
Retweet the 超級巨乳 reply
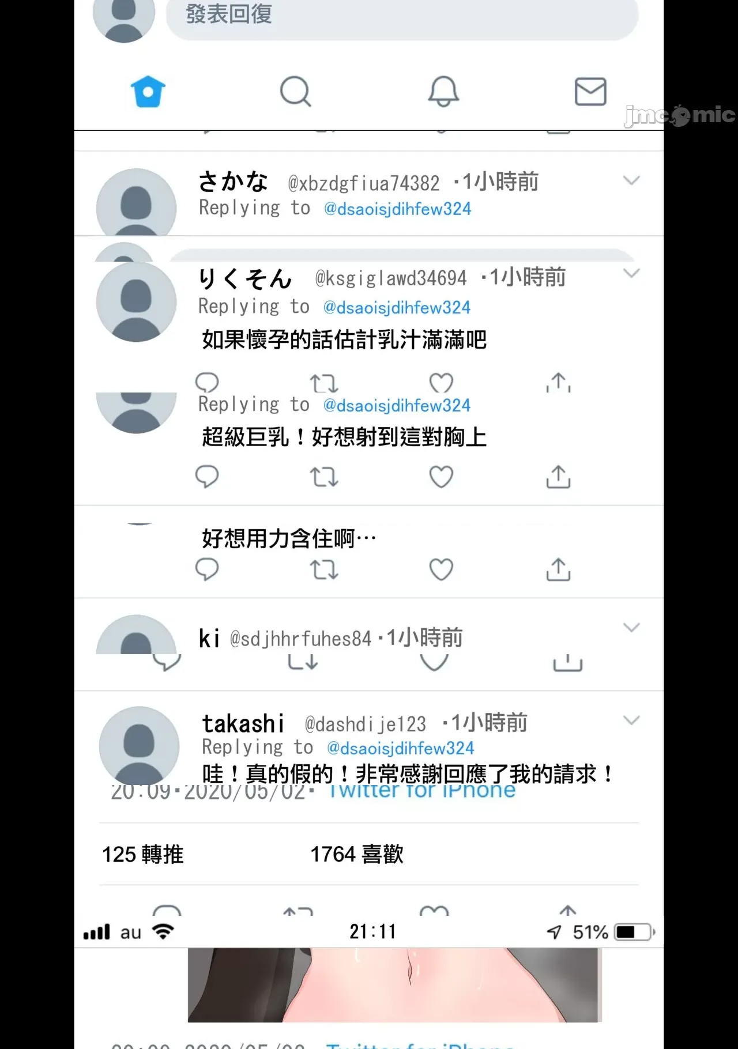[324, 477]
